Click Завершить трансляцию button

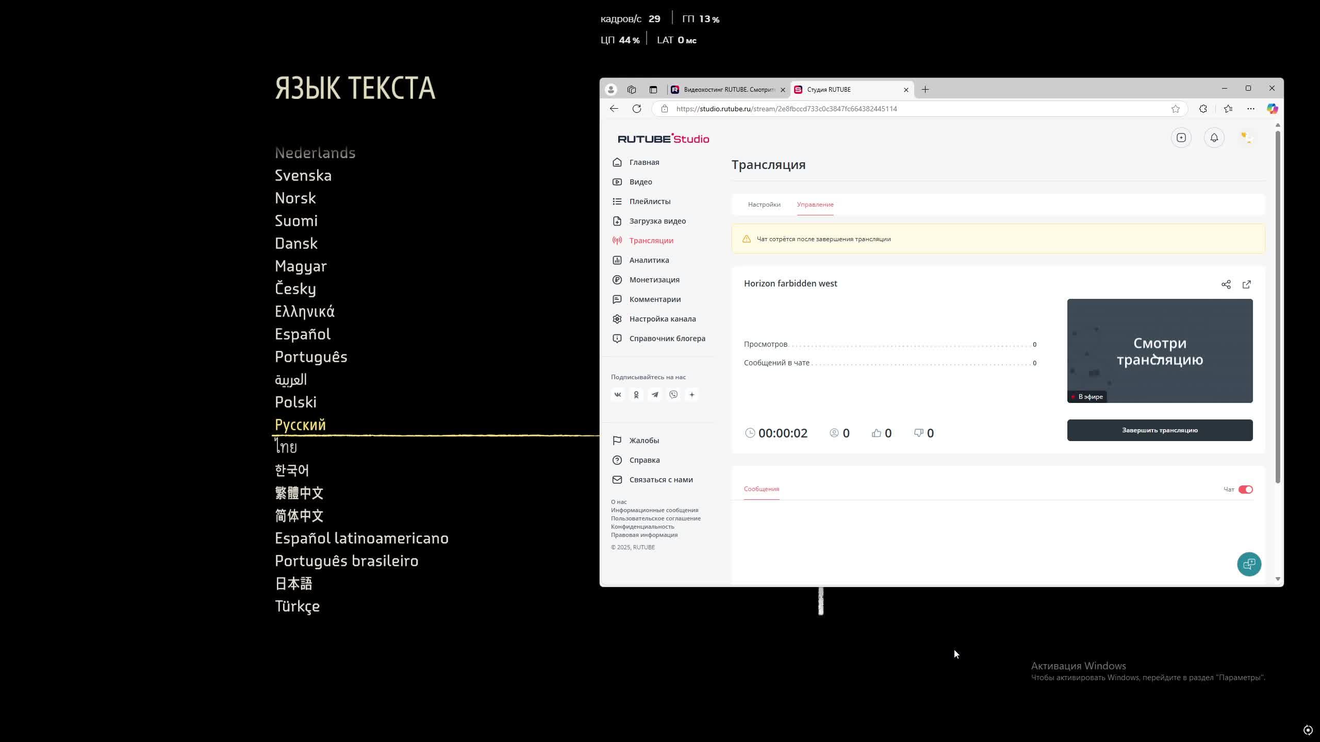click(x=1159, y=430)
